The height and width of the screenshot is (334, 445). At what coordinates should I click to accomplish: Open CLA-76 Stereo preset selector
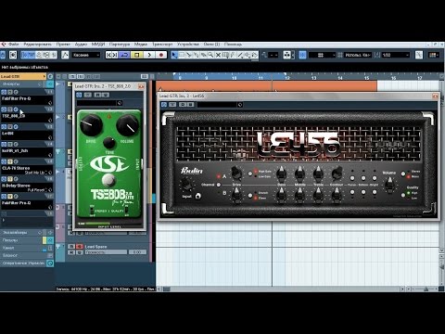[36, 173]
